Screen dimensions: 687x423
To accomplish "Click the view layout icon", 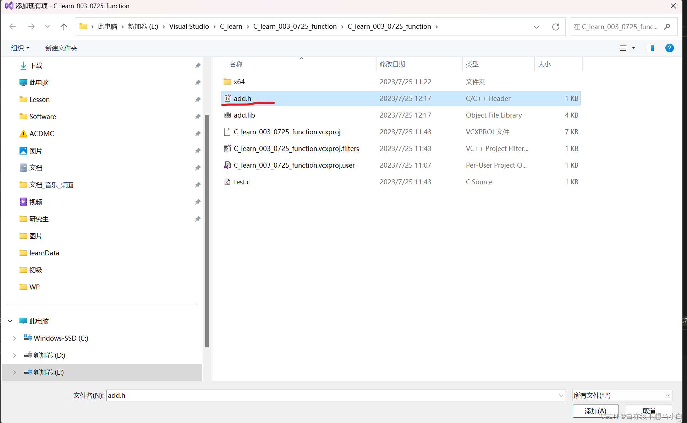I will pos(623,48).
